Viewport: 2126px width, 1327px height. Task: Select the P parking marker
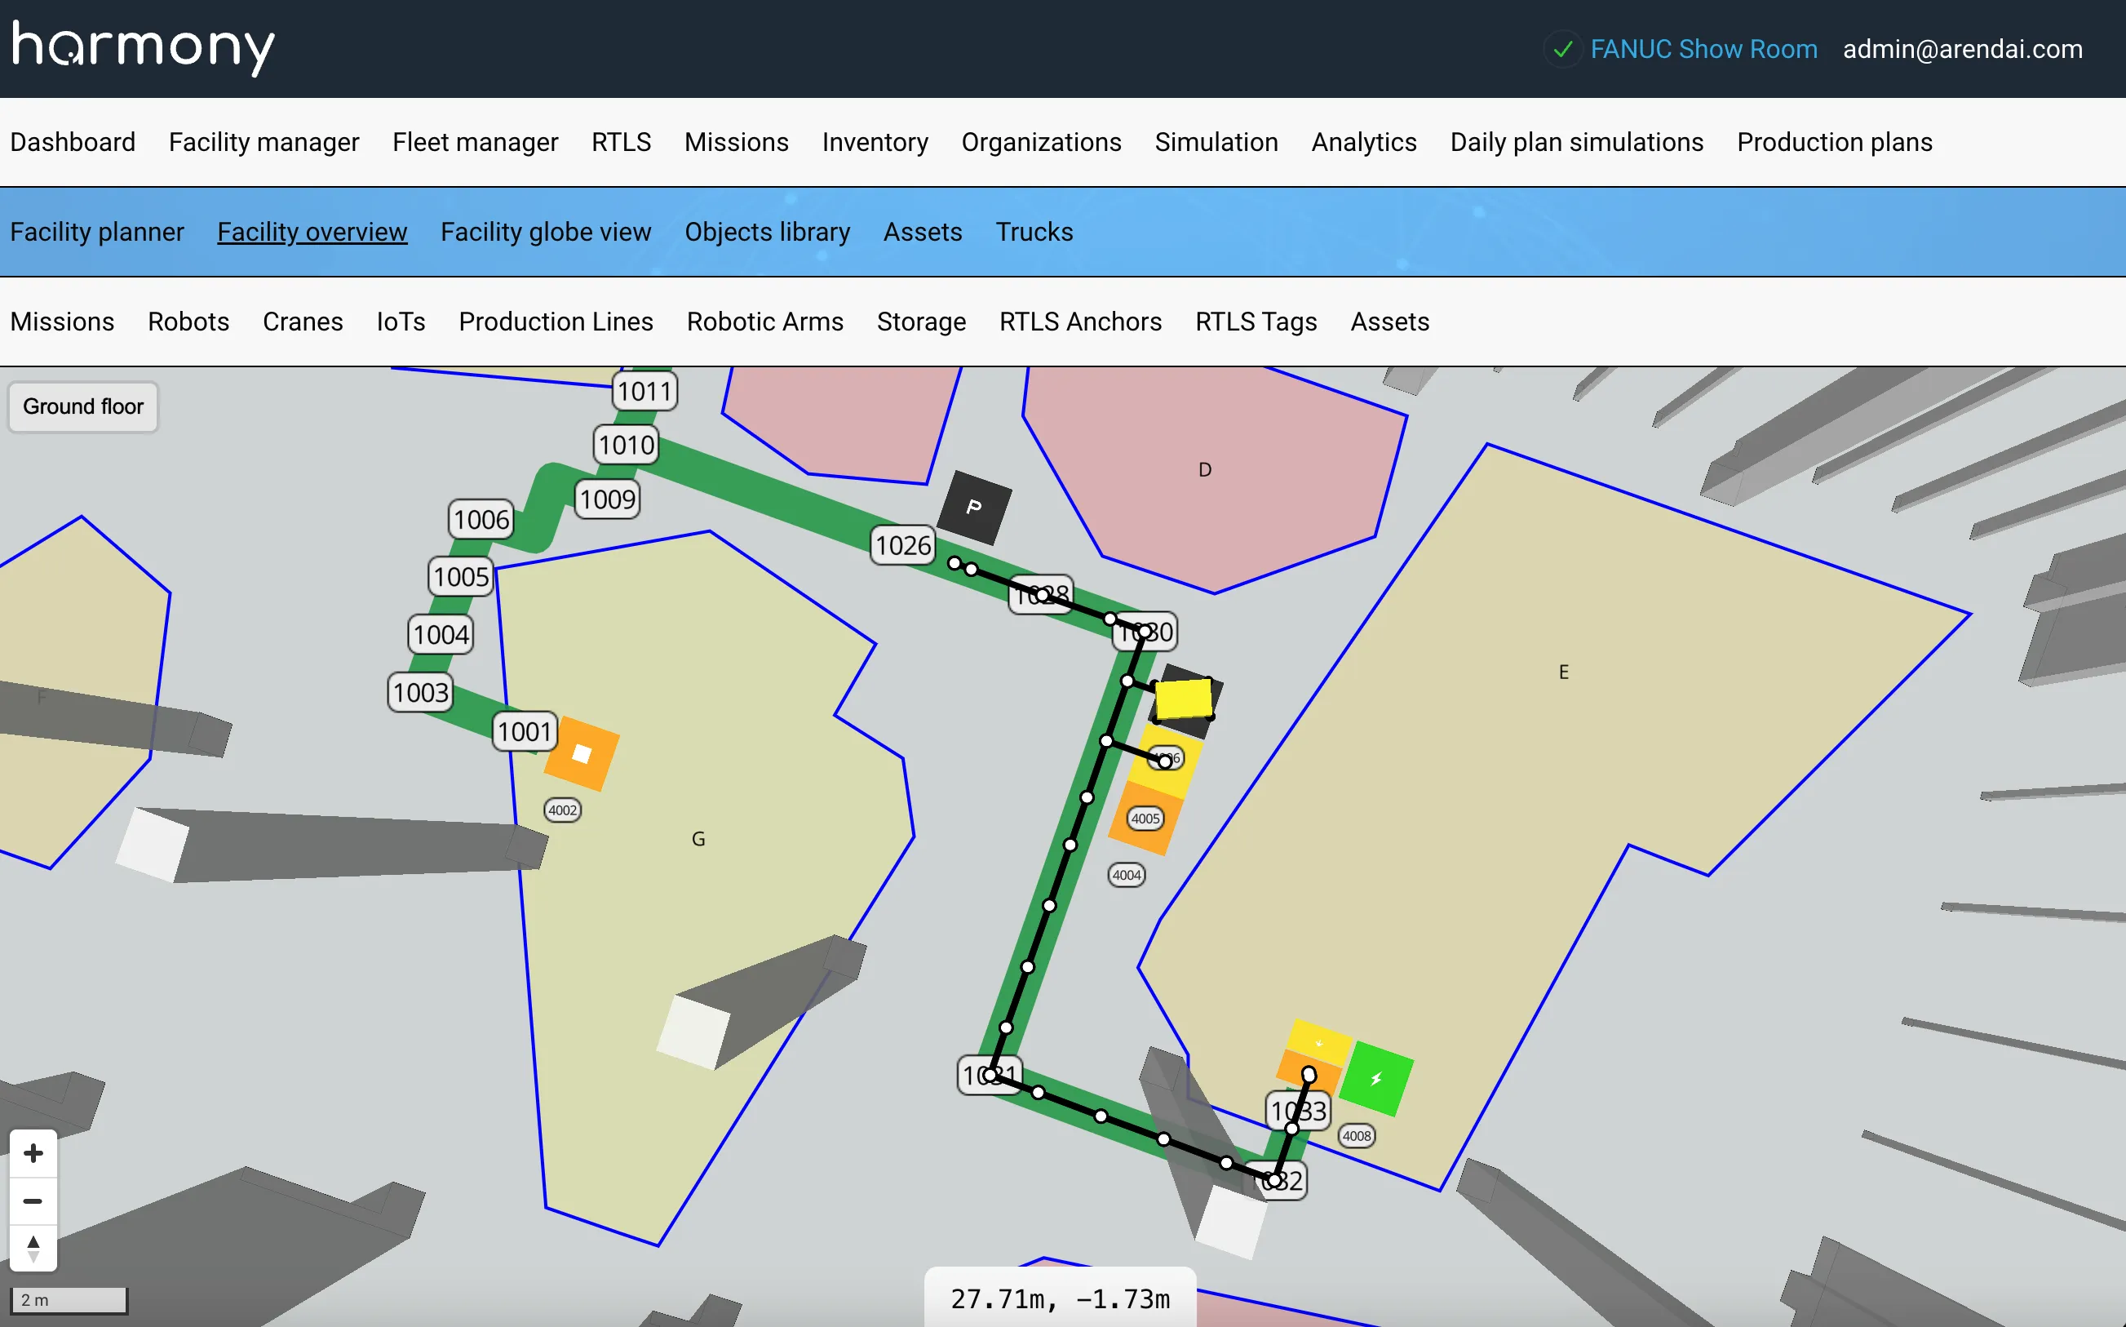(973, 508)
